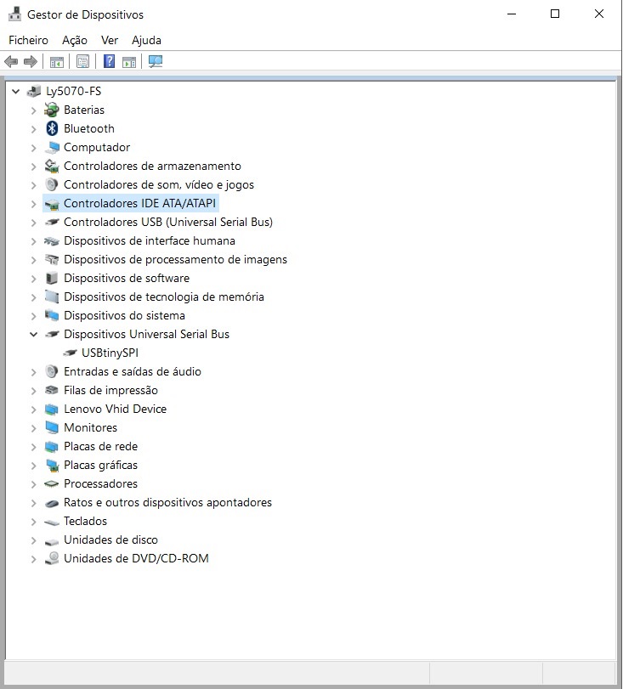Screen dimensions: 623x689
Task: Select the Monitores label
Action: [91, 427]
